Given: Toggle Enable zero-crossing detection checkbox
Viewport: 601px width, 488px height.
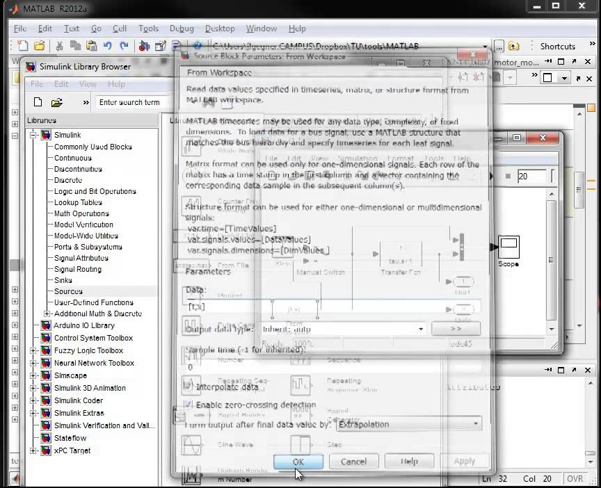Looking at the screenshot, I should [188, 405].
